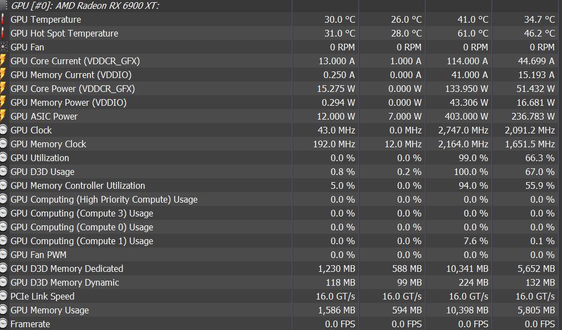
Task: Click the 41.0 °C GPU Temperature value
Action: click(473, 20)
